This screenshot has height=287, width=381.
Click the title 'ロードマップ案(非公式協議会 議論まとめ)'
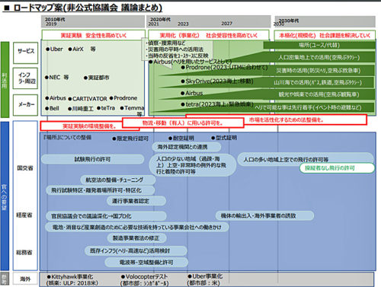pos(88,8)
